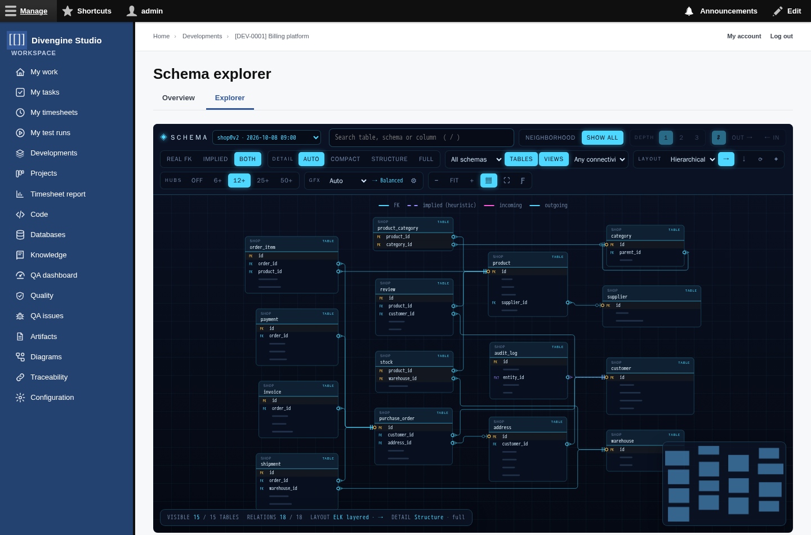Viewport: 811px width, 535px height.
Task: Zoom in with the plus icon
Action: [x=472, y=181]
